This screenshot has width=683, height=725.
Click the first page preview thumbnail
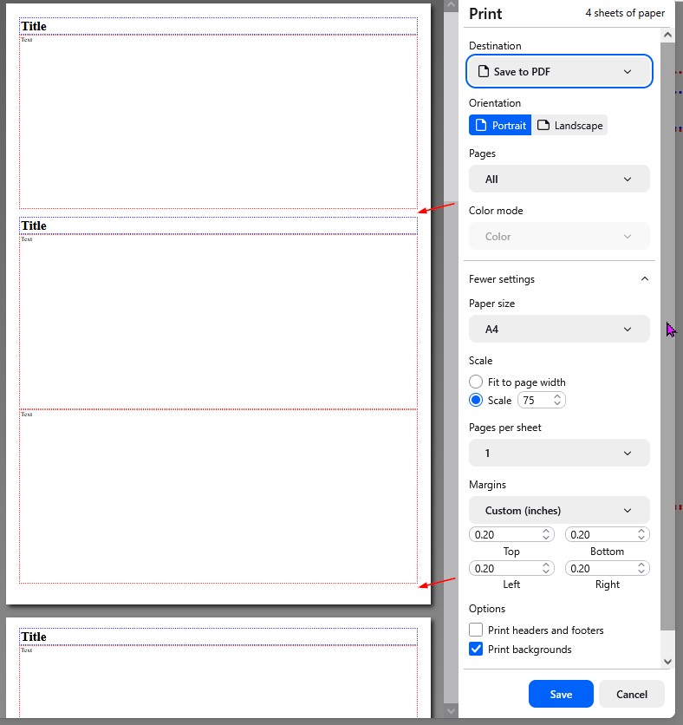(218, 304)
